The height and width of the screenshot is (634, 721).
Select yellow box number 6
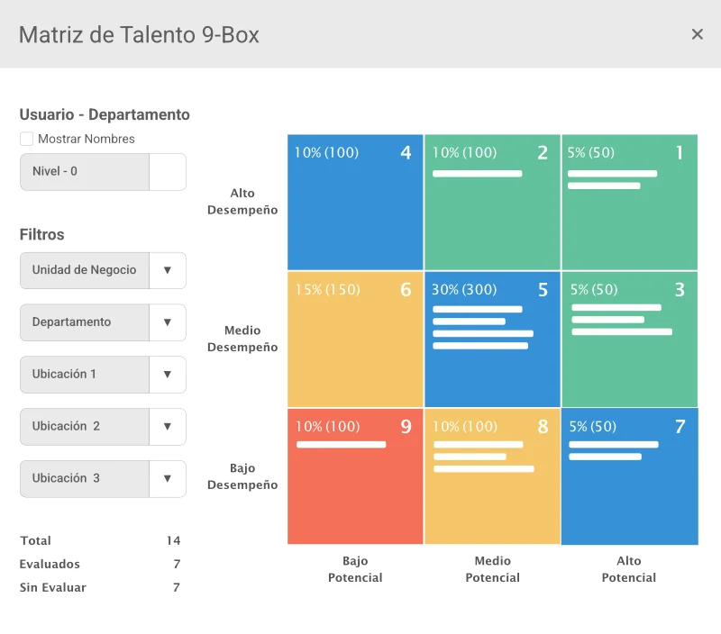tap(355, 340)
